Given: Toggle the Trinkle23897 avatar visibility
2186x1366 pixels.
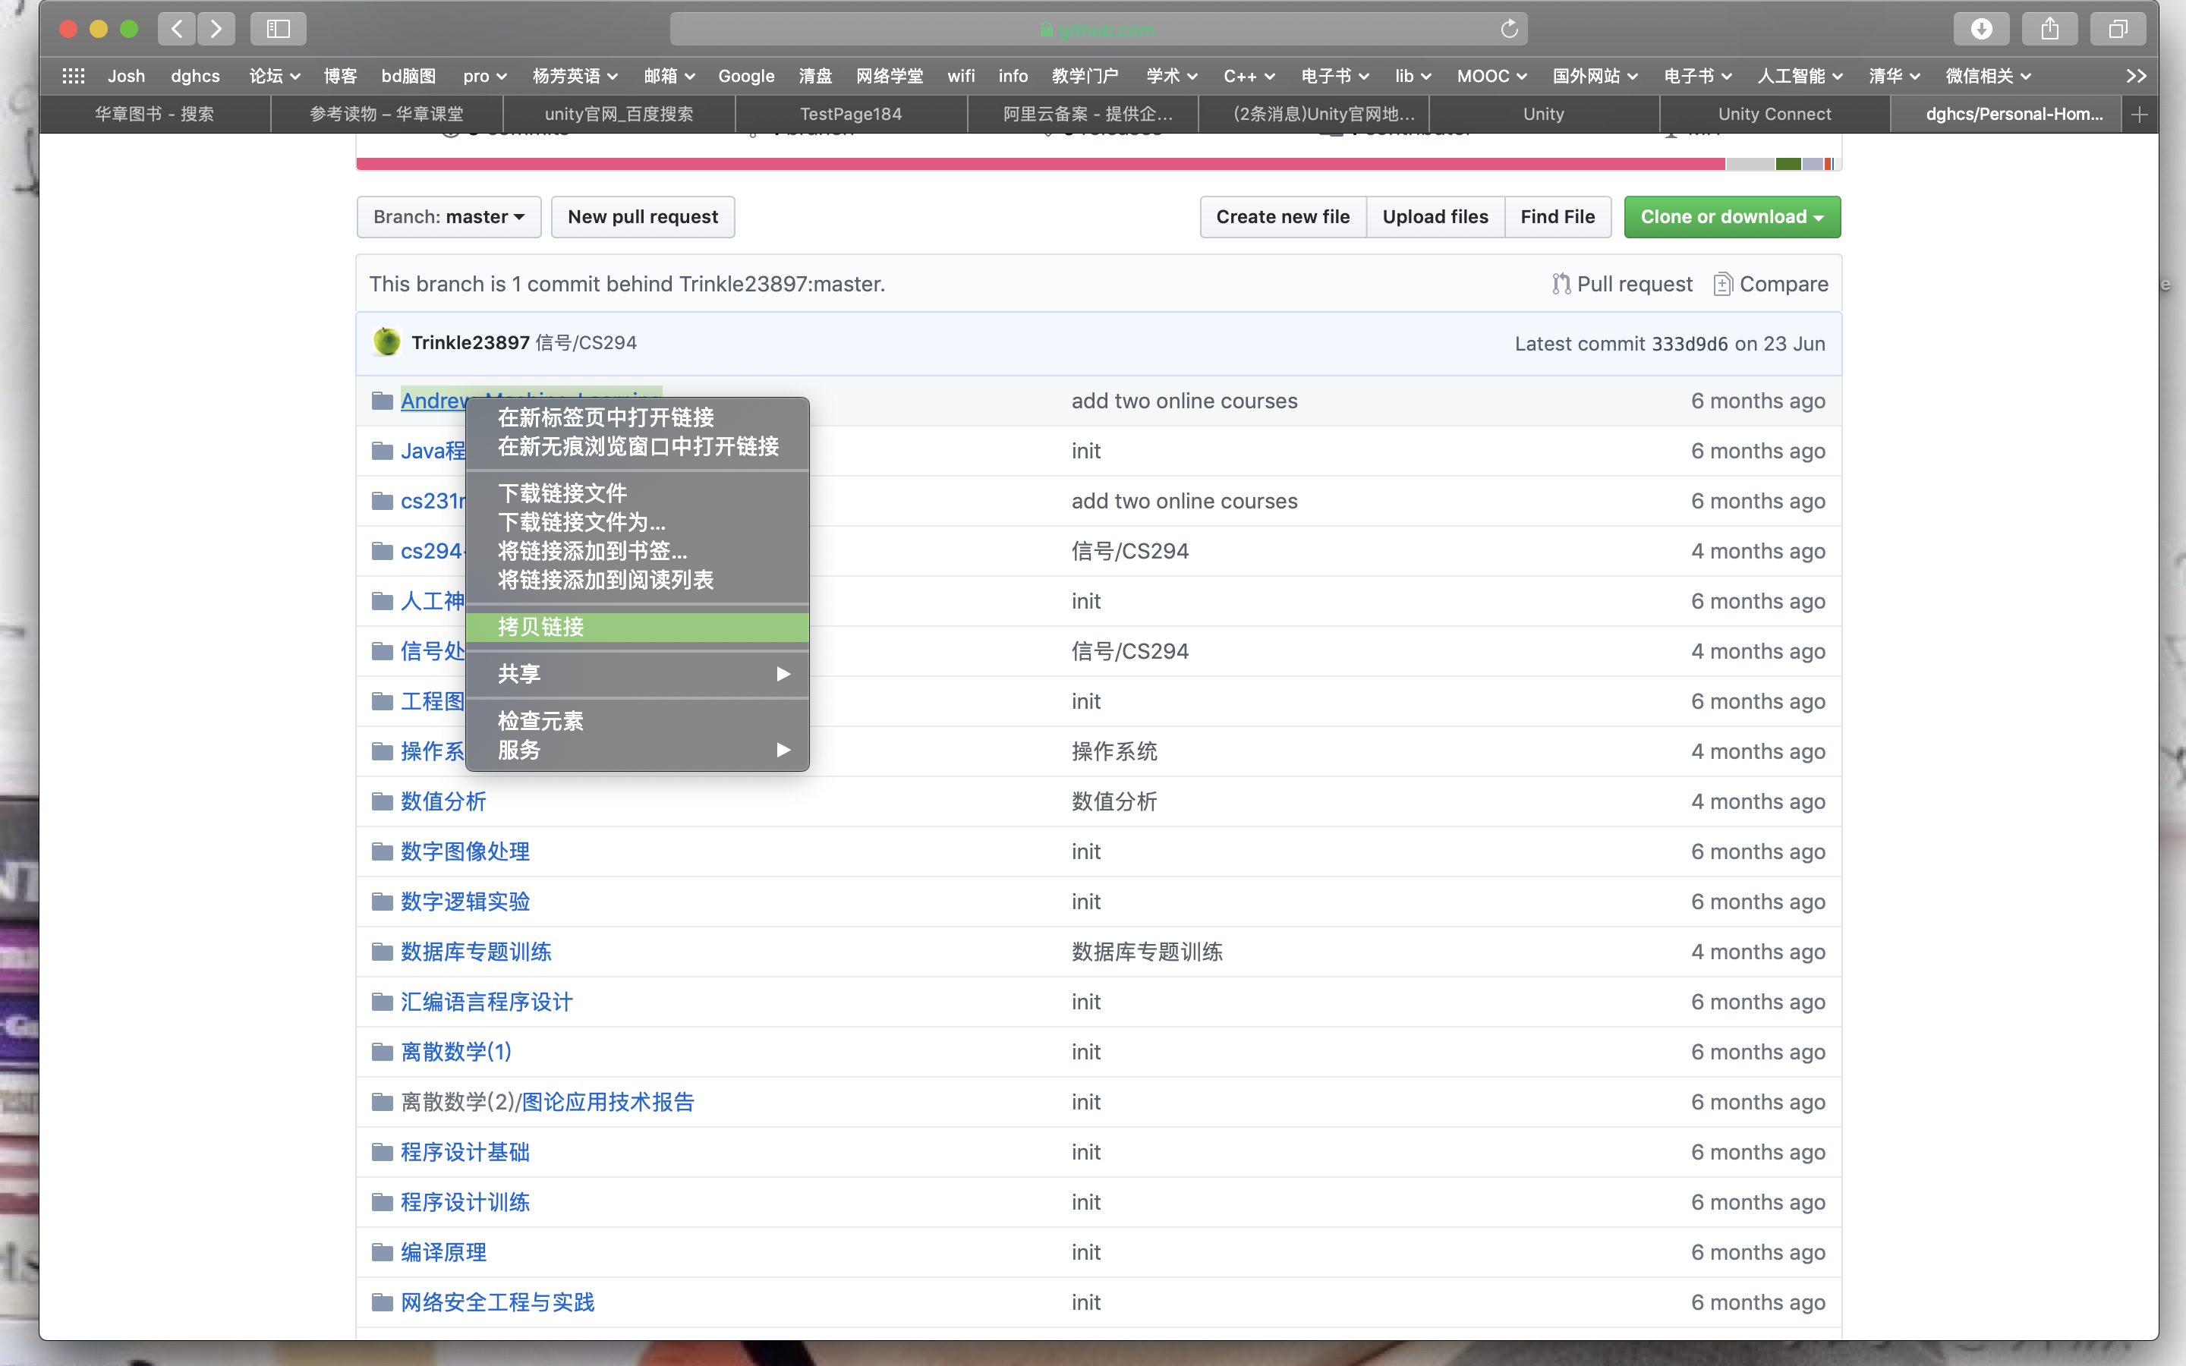Looking at the screenshot, I should click(x=387, y=341).
